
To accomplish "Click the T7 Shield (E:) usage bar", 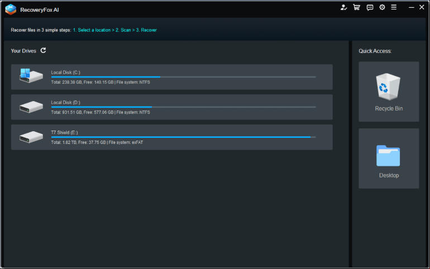I will point(184,137).
